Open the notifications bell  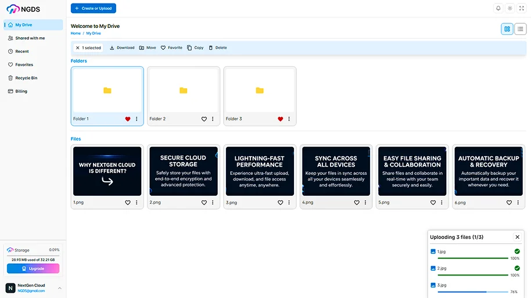pos(498,8)
